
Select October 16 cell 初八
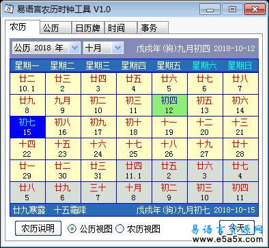tap(63, 127)
